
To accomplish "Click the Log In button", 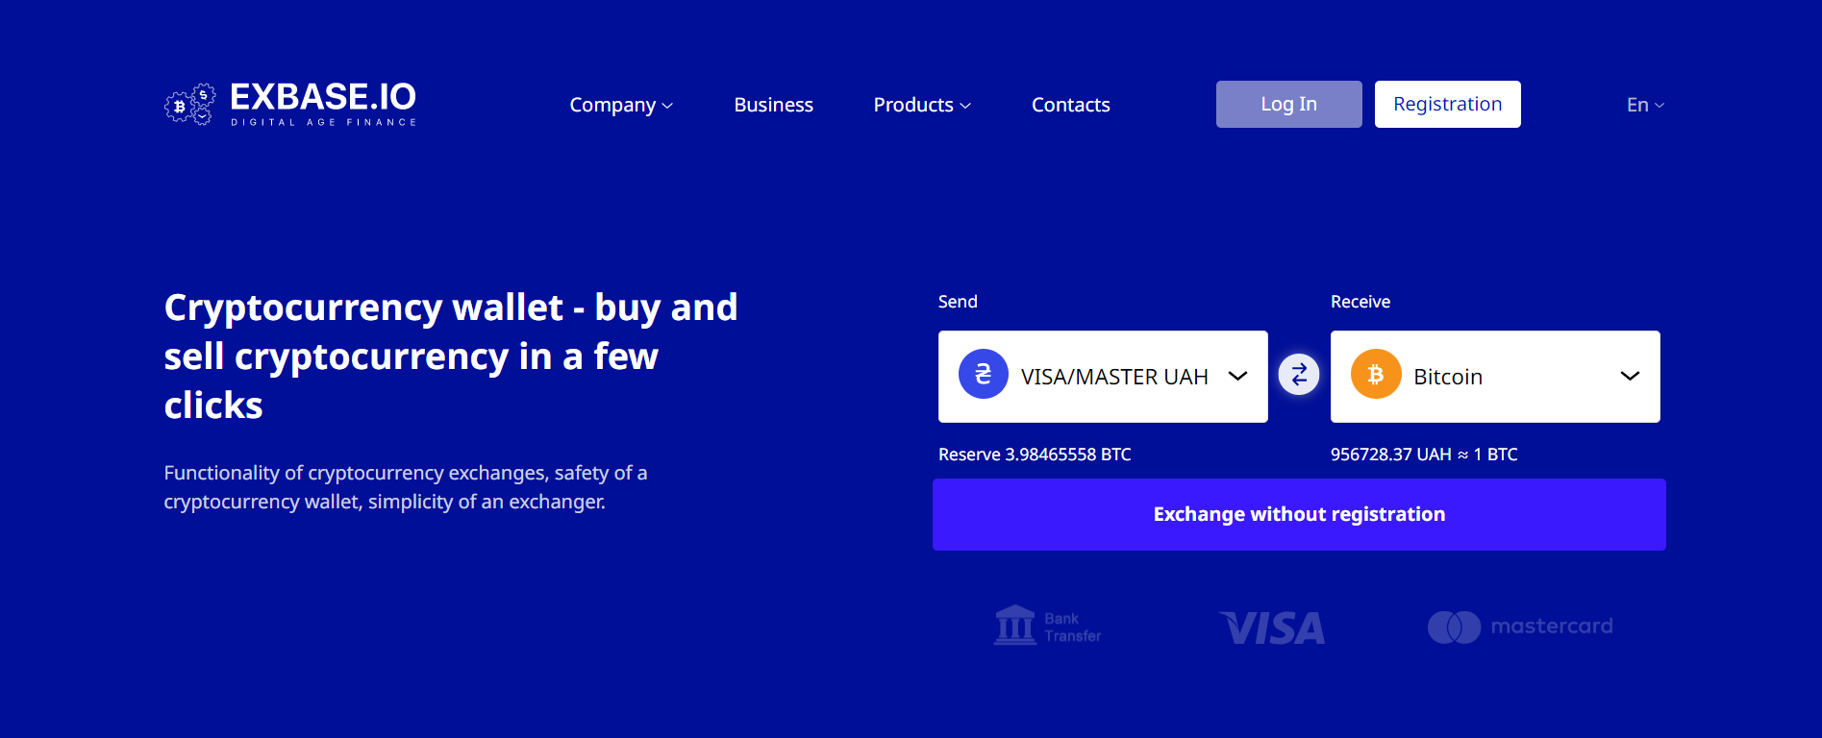I will coord(1289,104).
